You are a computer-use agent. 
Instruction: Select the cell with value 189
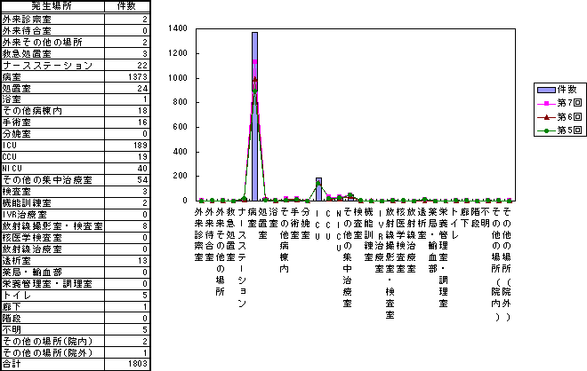tap(127, 145)
